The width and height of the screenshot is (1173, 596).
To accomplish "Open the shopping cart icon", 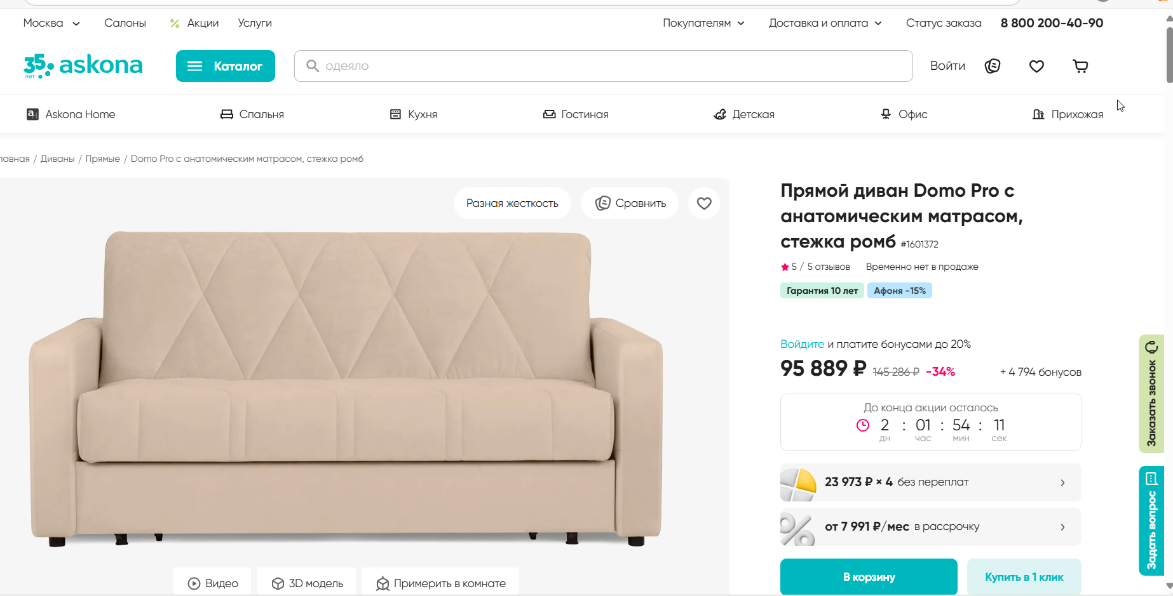I will click(1080, 66).
